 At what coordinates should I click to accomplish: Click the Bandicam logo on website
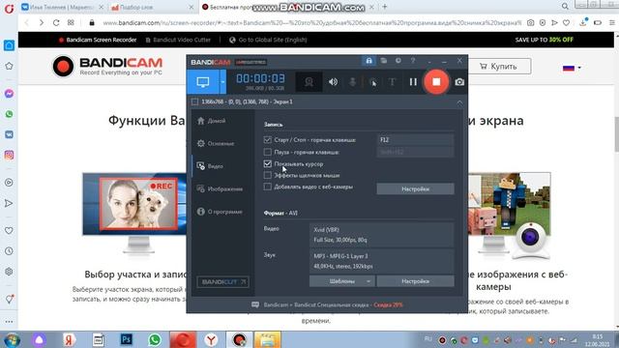tap(107, 66)
